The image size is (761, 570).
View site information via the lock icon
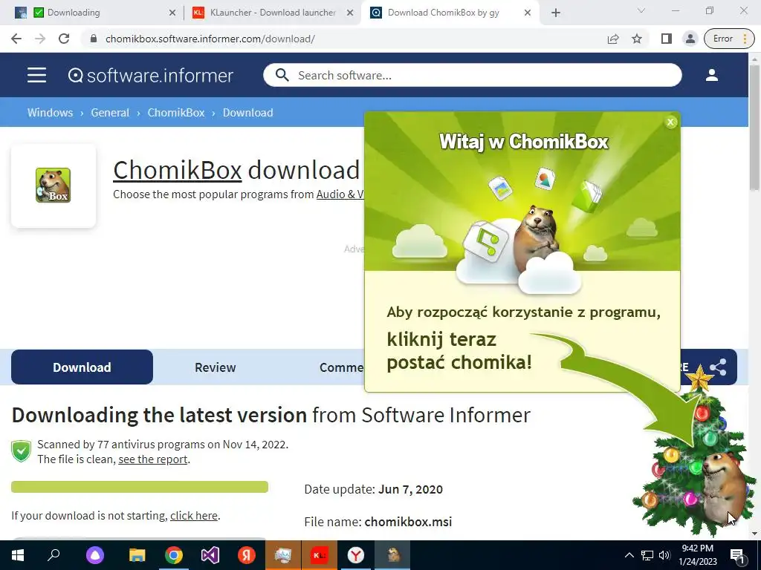(94, 39)
